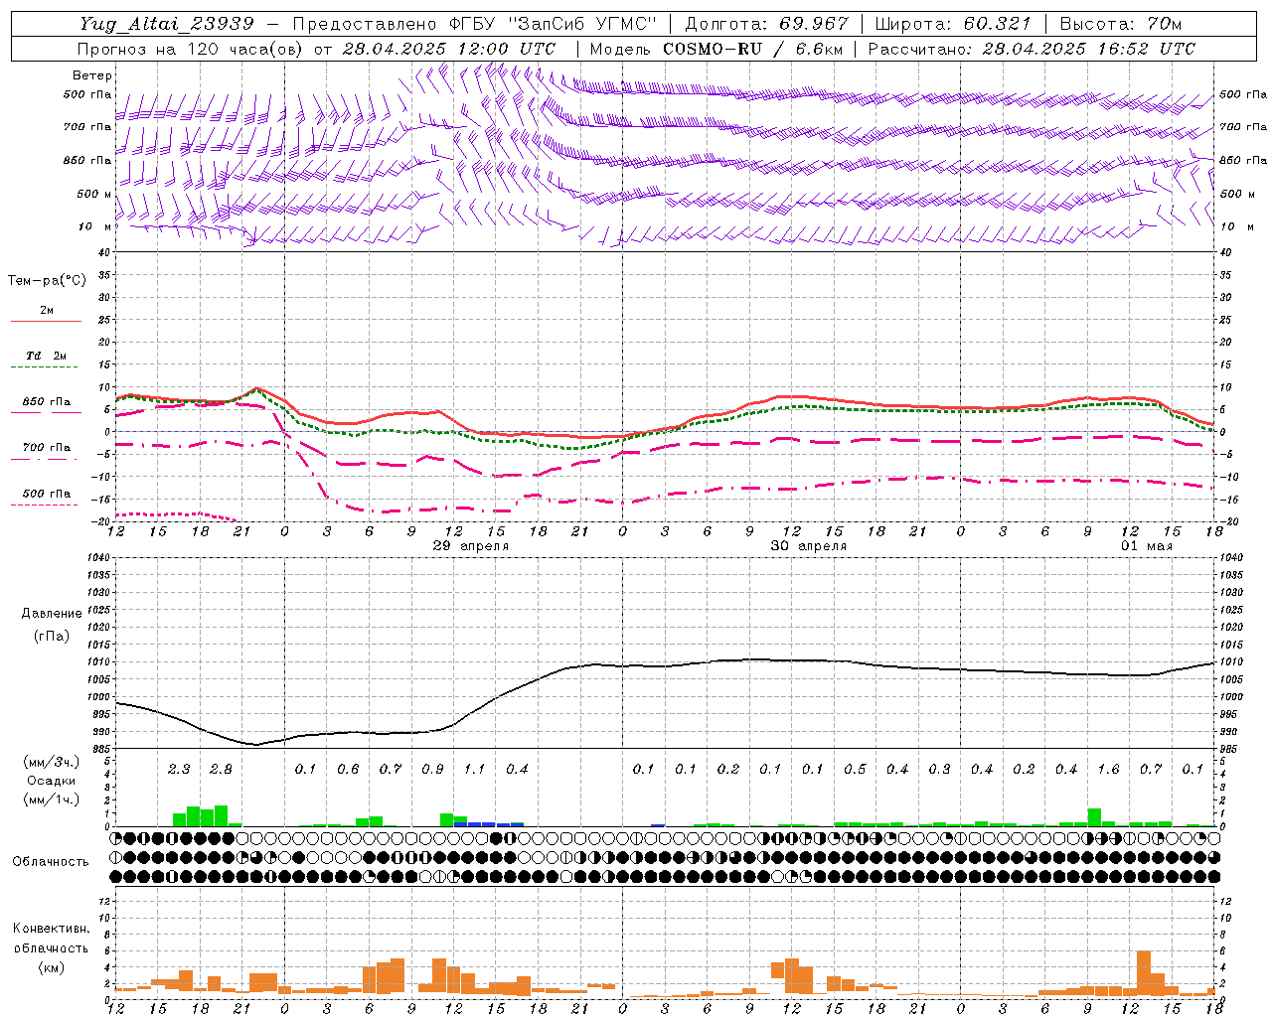The width and height of the screenshot is (1272, 1017).
Task: Click the Давление pressure panel label
Action: (52, 614)
